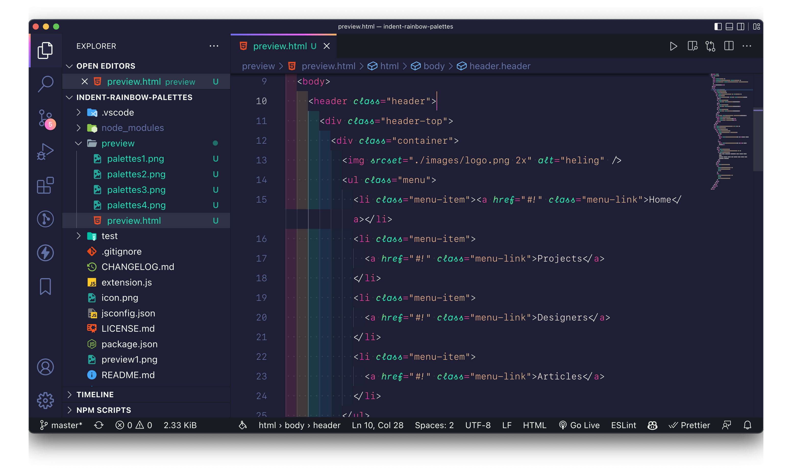Open the Bookmarks view in activity bar
The height and width of the screenshot is (471, 792).
click(x=45, y=286)
